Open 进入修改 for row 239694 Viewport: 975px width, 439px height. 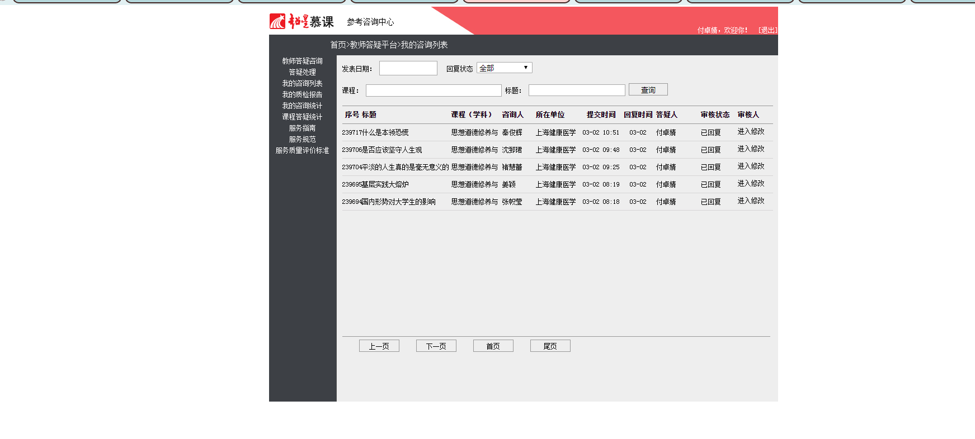750,201
